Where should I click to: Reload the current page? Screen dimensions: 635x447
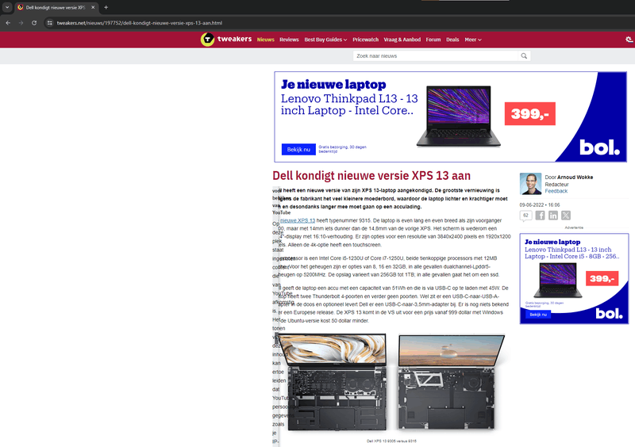[x=34, y=23]
